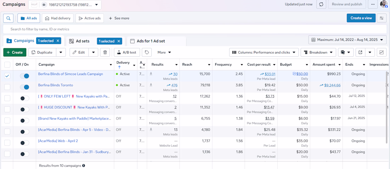Click See more views
Image resolution: width=390 pixels, height=169 pixels.
pyautogui.click(x=119, y=18)
